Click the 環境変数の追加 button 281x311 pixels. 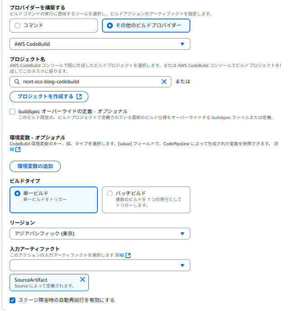coord(35,166)
